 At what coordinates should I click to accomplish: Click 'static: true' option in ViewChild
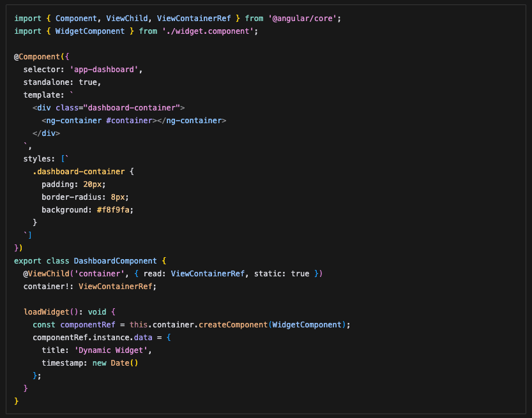tap(282, 274)
